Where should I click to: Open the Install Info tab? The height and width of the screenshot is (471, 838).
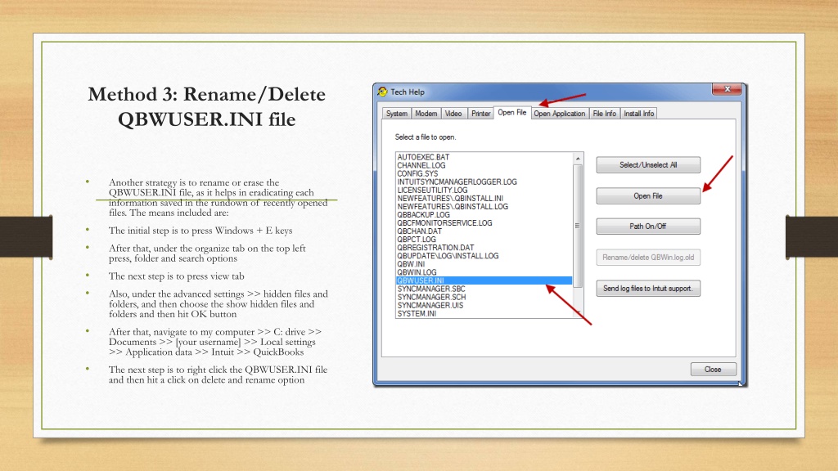point(638,113)
